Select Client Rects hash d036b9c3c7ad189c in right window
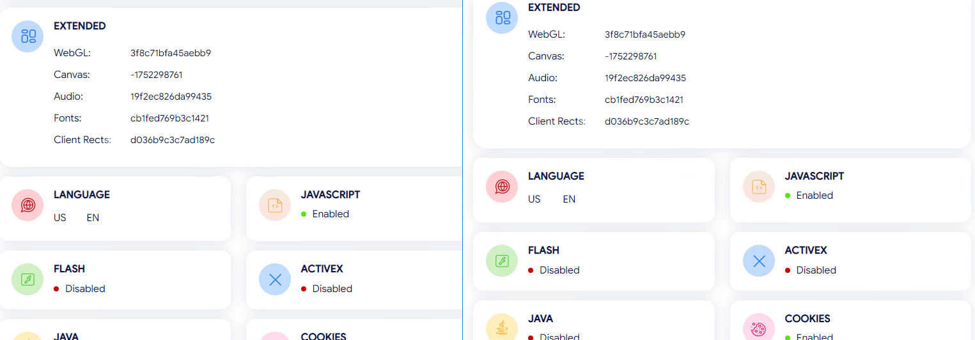This screenshot has height=340, width=975. click(x=647, y=121)
